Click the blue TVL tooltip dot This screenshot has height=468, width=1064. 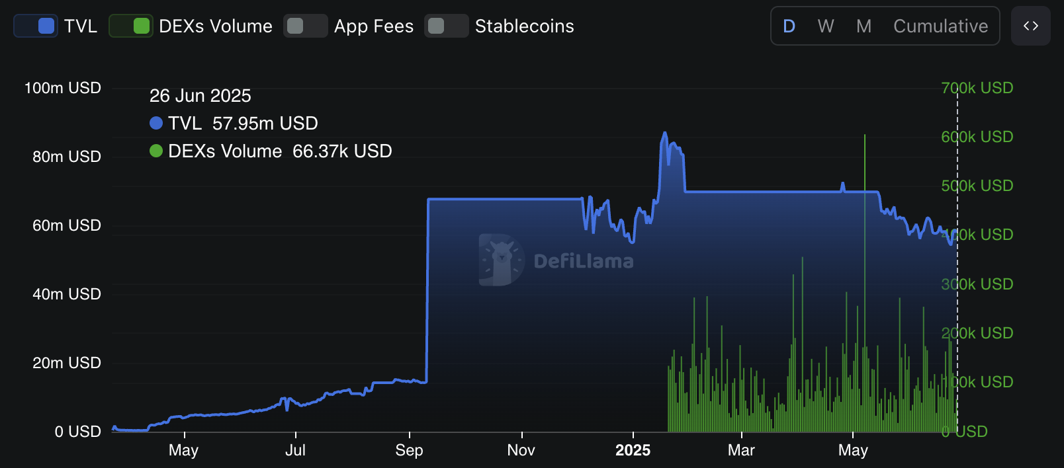pyautogui.click(x=156, y=123)
